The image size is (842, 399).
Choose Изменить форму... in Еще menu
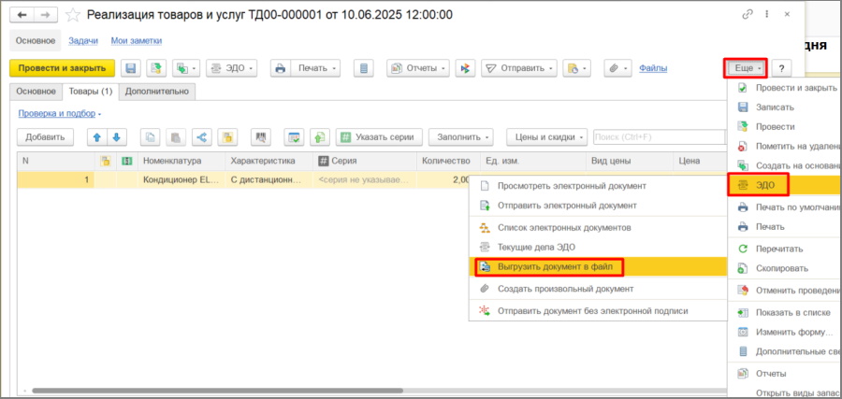point(785,333)
